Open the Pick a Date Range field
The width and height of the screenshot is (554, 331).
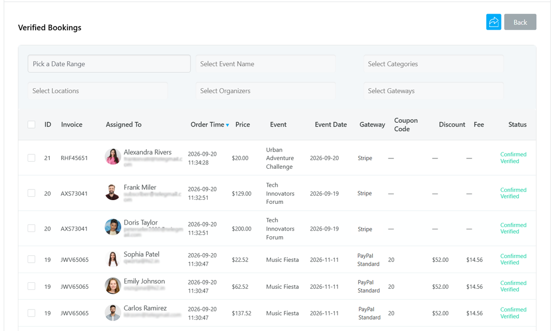pos(109,64)
